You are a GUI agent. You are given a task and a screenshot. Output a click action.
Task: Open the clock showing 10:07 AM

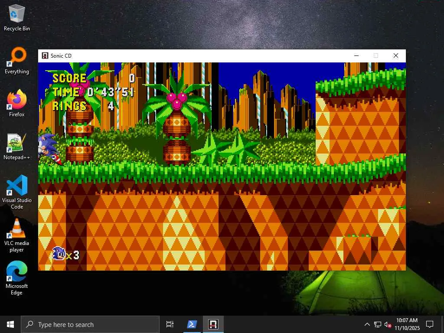[x=407, y=324]
